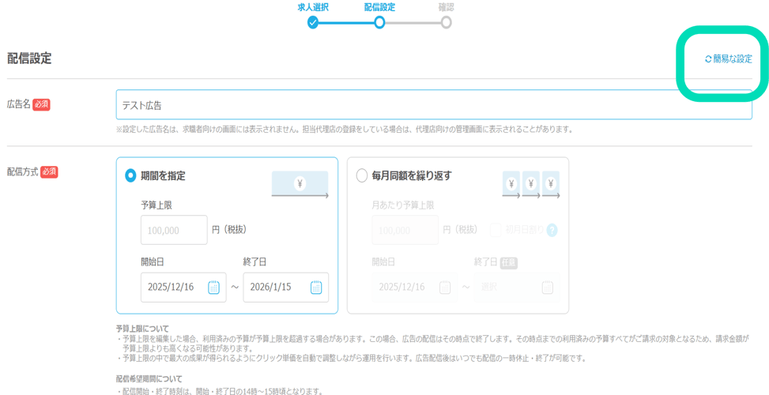This screenshot has width=769, height=395.
Task: Click the 配信設定 step circle
Action: point(379,23)
